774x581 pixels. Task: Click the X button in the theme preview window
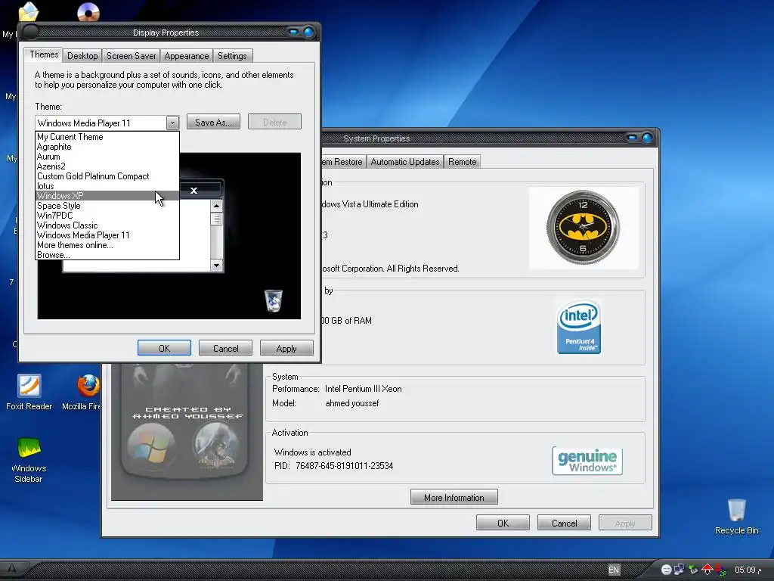coord(194,190)
